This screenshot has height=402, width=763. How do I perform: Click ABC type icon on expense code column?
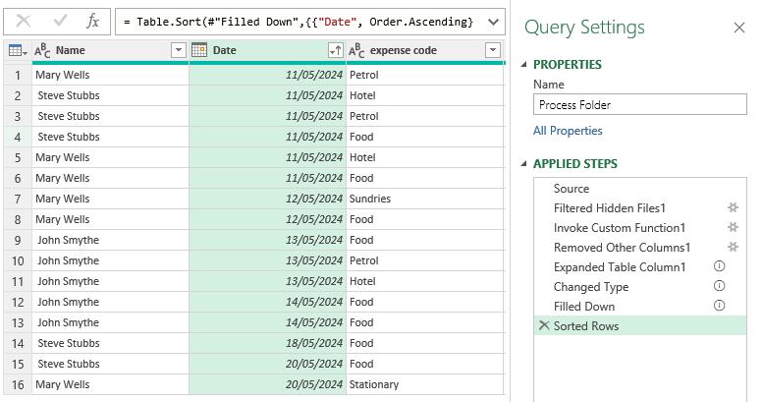pos(356,50)
